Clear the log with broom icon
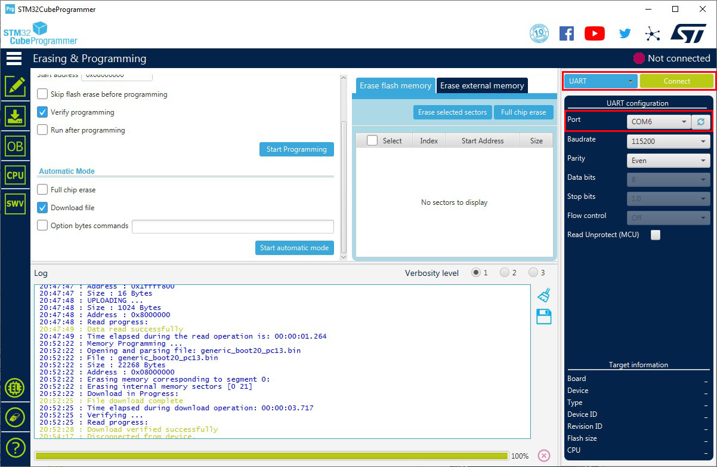 543,294
